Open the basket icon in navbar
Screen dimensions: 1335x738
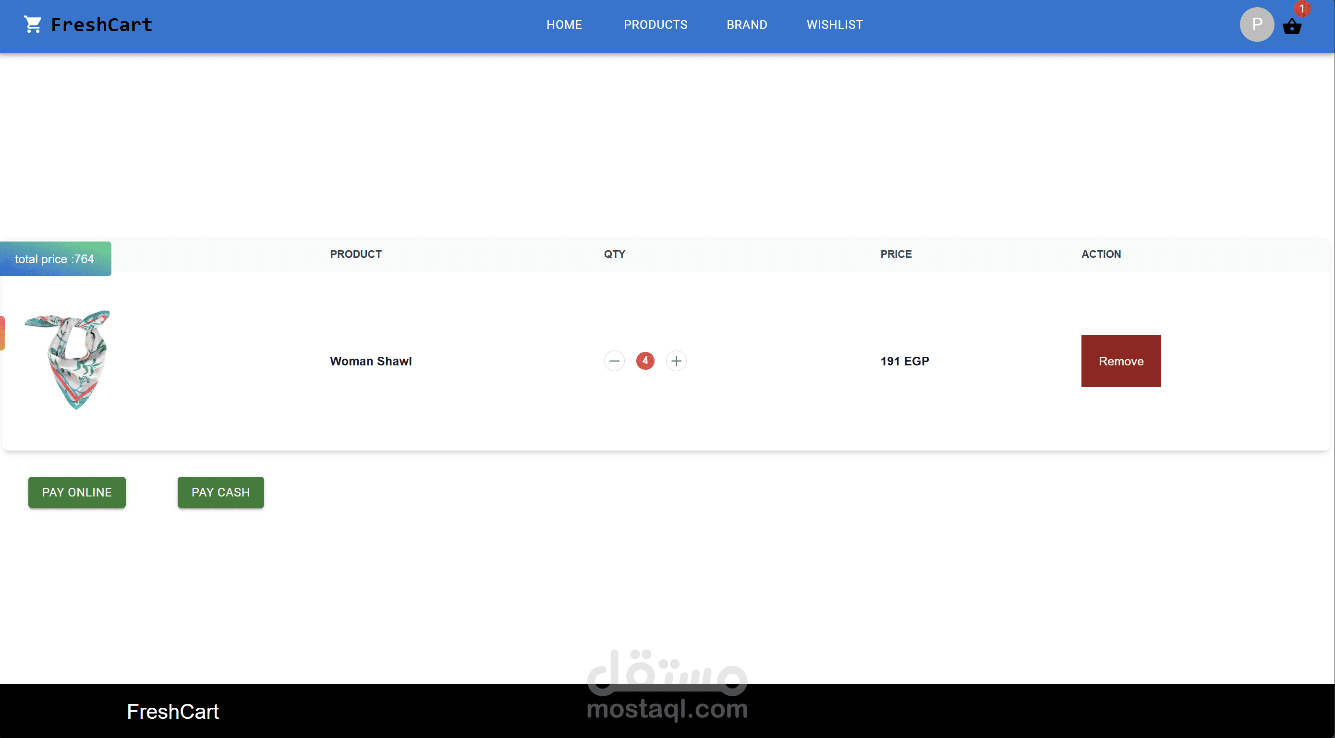pos(1291,26)
